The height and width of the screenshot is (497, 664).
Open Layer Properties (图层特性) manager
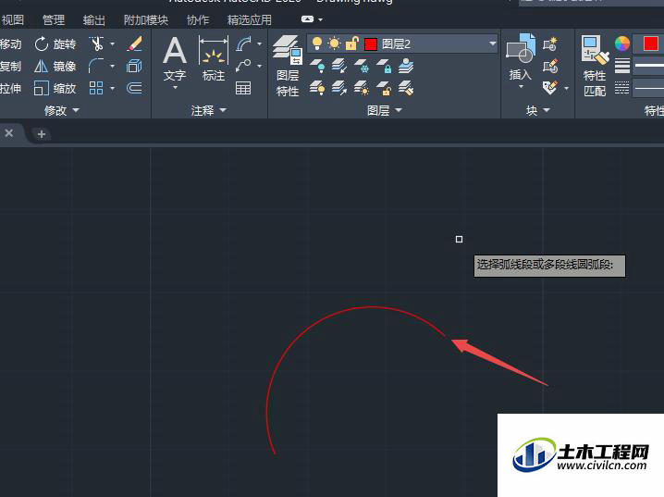click(288, 66)
